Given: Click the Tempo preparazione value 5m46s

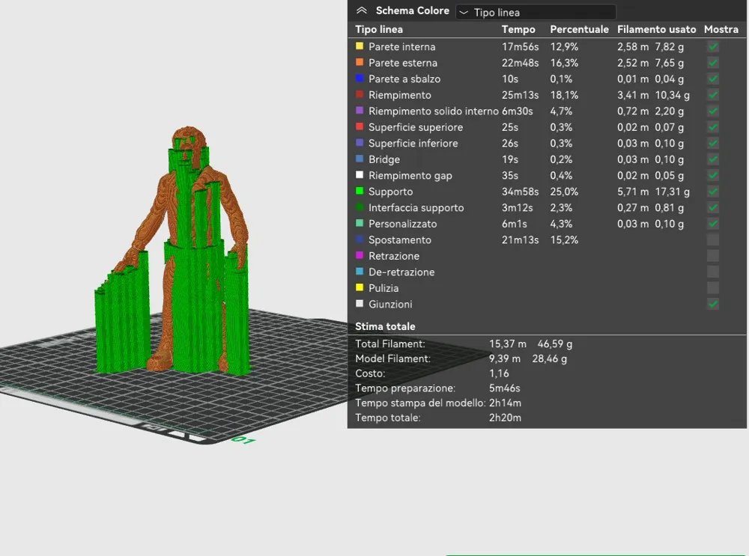Looking at the screenshot, I should click(504, 388).
